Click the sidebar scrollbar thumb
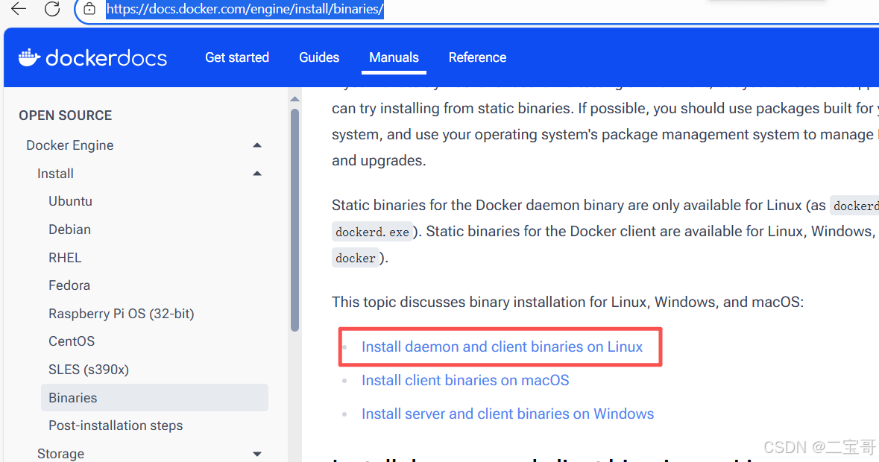This screenshot has height=462, width=879. 295,220
